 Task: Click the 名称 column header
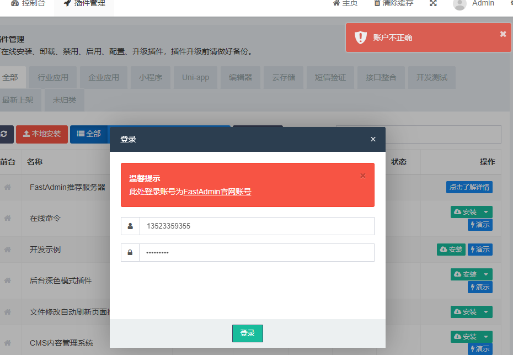click(35, 162)
